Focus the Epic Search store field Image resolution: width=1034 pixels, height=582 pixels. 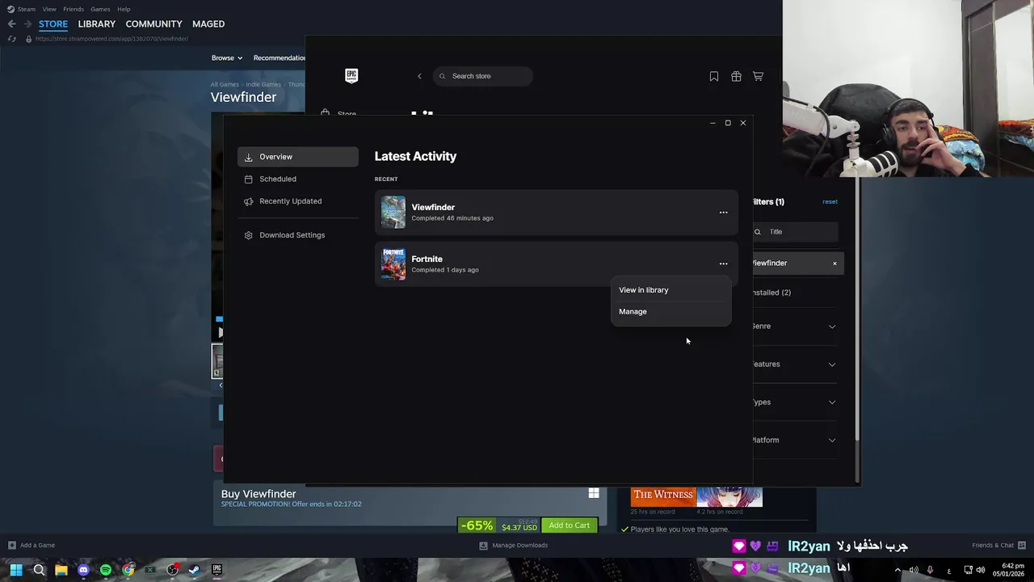point(483,76)
